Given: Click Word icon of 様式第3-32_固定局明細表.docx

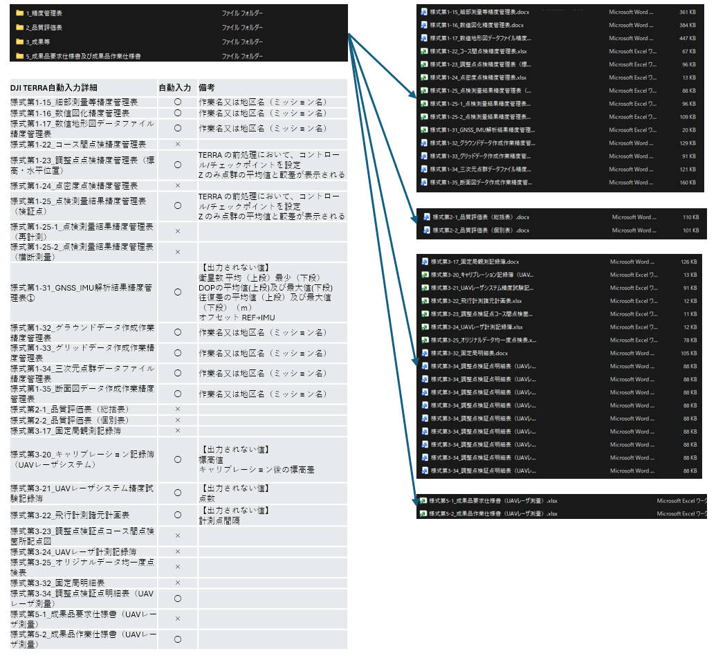Looking at the screenshot, I should pyautogui.click(x=425, y=353).
